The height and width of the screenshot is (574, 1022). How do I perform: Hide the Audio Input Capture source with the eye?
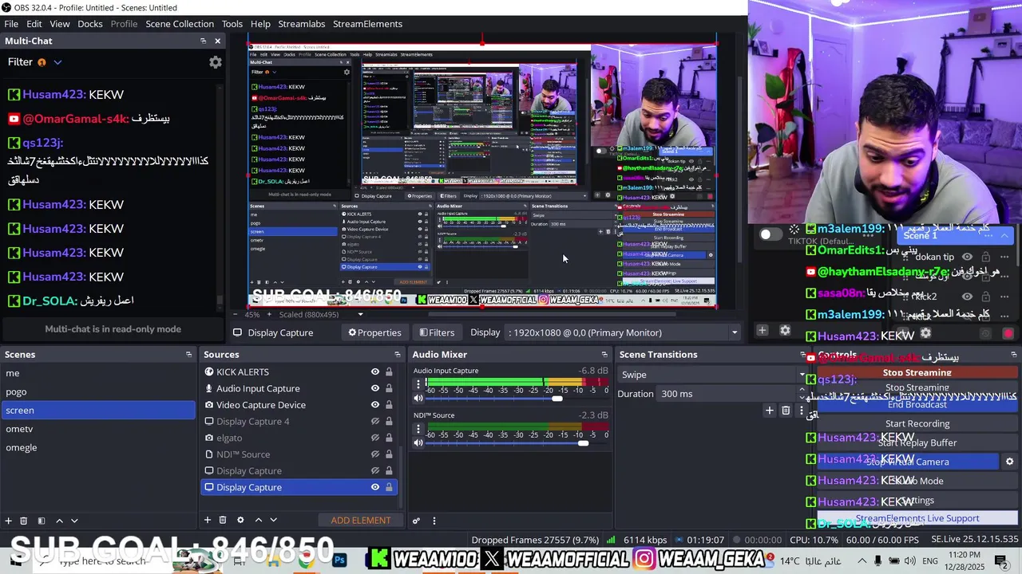tap(375, 388)
